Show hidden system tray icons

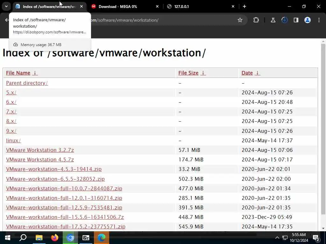click(277, 238)
